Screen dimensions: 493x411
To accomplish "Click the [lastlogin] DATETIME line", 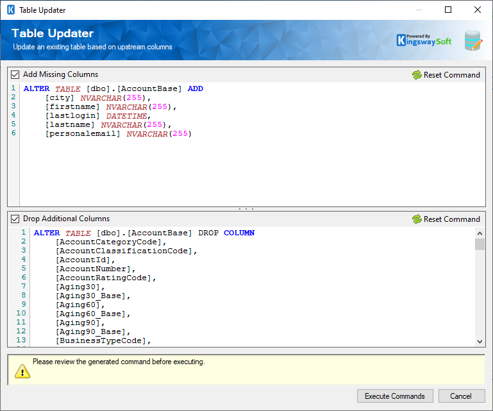I will click(x=98, y=116).
